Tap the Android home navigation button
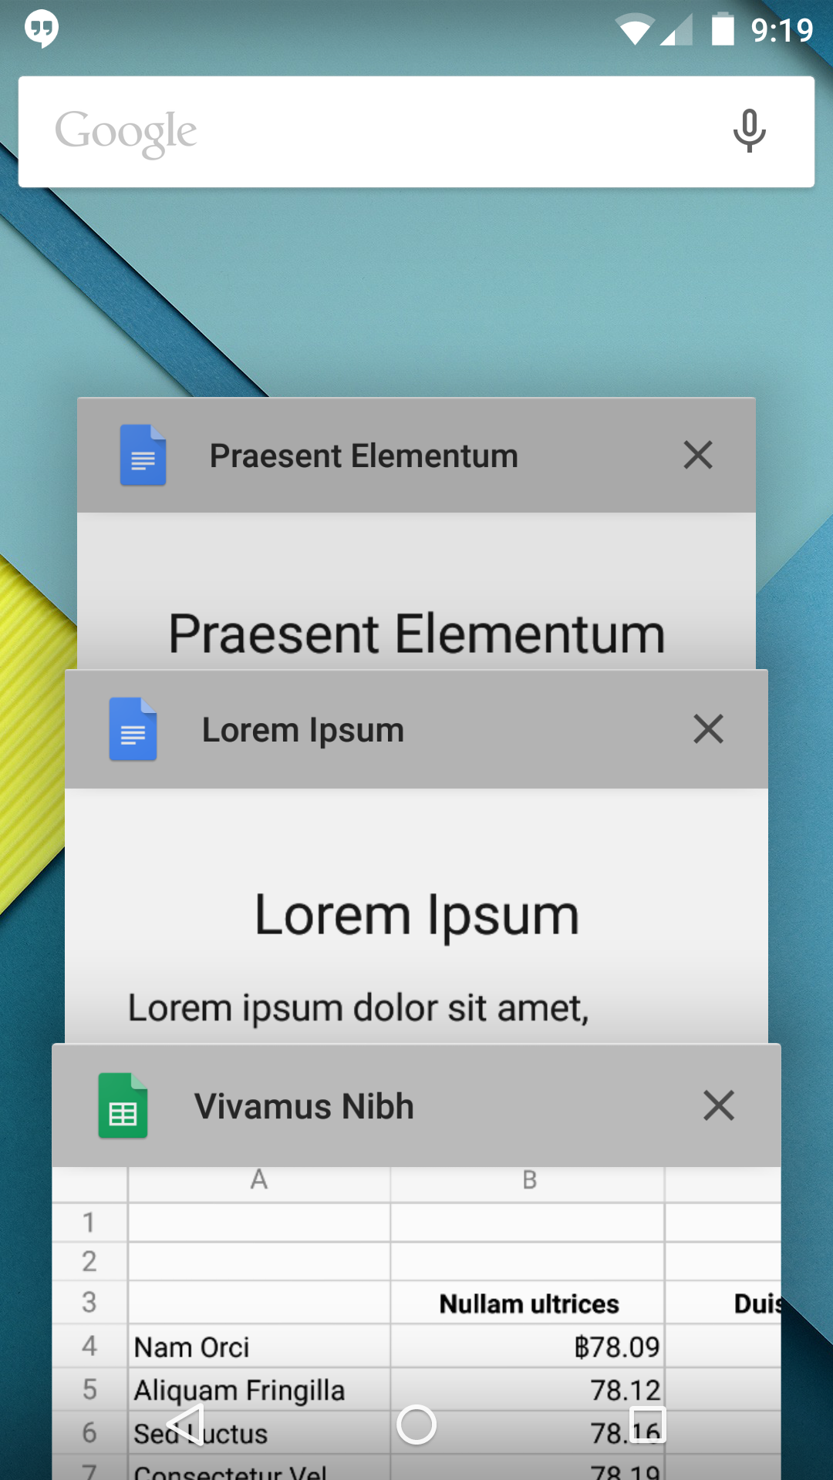The height and width of the screenshot is (1480, 833). (416, 1424)
